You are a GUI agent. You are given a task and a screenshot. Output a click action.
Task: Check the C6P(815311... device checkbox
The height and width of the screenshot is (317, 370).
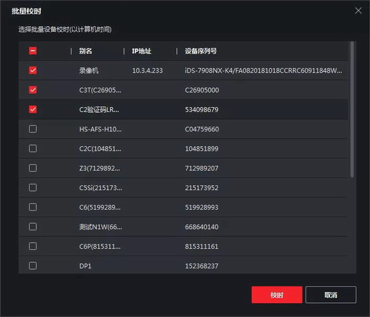coord(33,246)
